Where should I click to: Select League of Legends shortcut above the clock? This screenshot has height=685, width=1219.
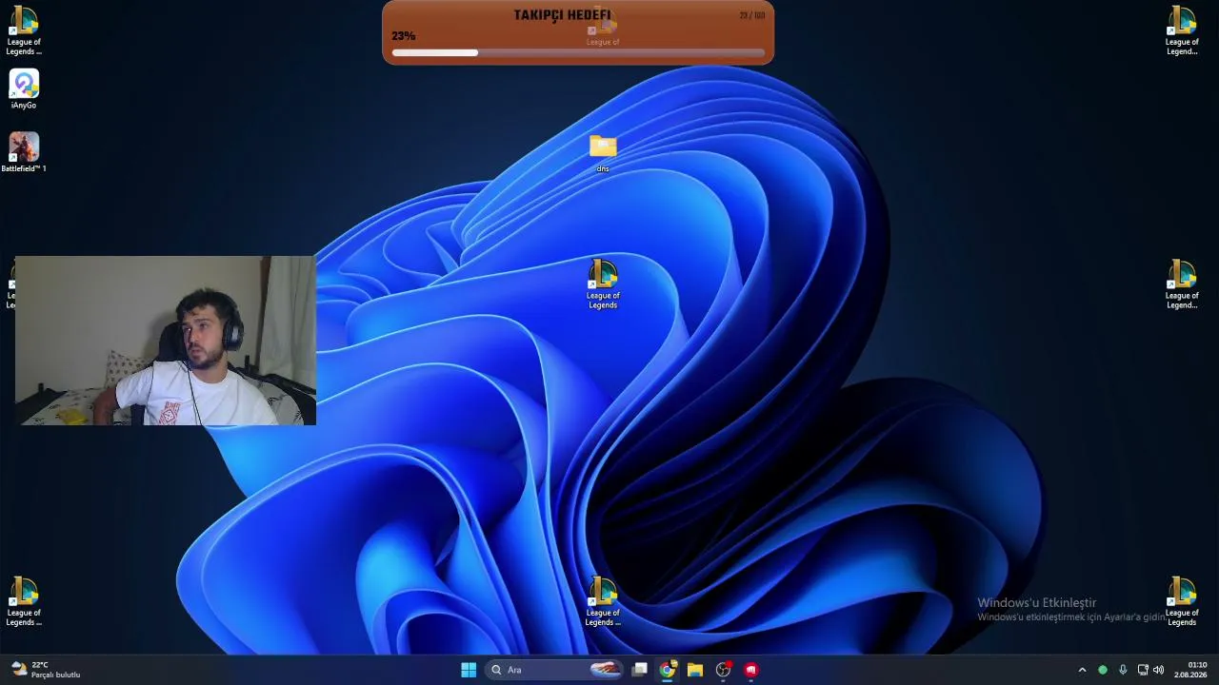pos(1182,601)
